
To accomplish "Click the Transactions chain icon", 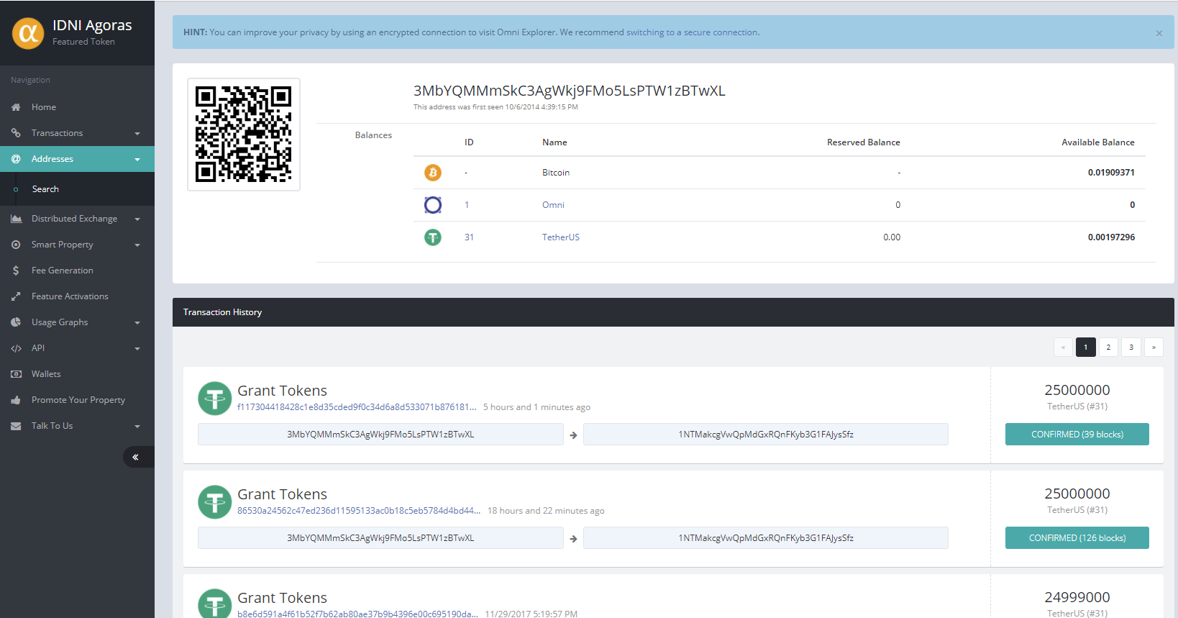I will coord(16,133).
